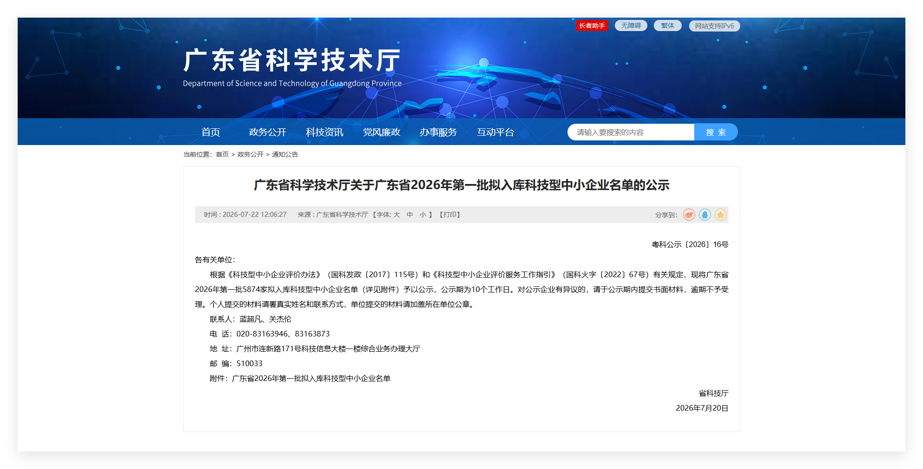Share the notice to Weibo
The image size is (923, 469).
(689, 215)
